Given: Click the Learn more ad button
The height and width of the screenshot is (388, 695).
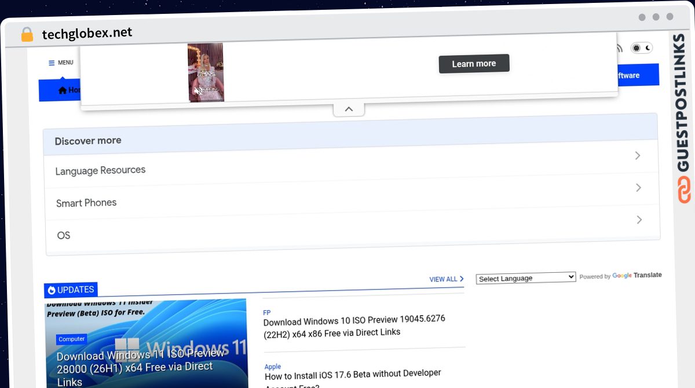Looking at the screenshot, I should 474,64.
